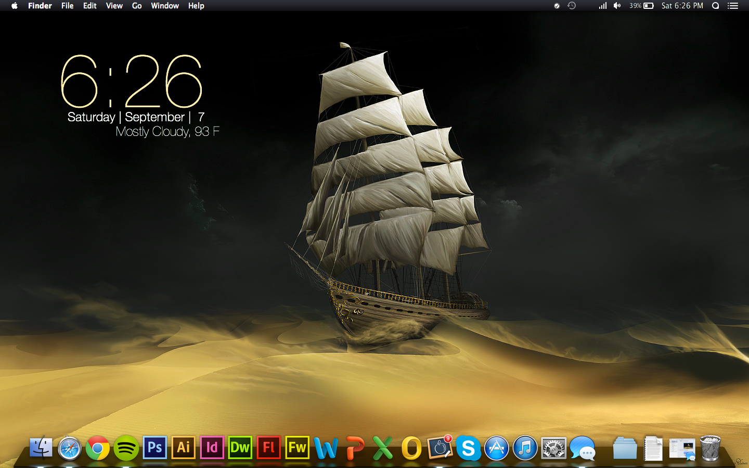Open the Window menu
The width and height of the screenshot is (749, 468).
[165, 6]
